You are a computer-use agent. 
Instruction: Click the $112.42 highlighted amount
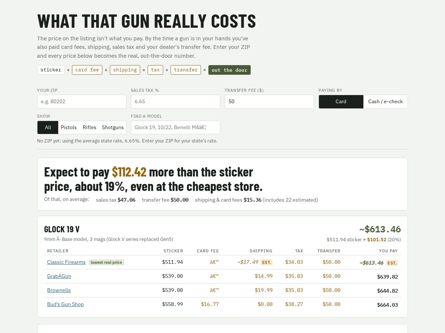(x=129, y=172)
